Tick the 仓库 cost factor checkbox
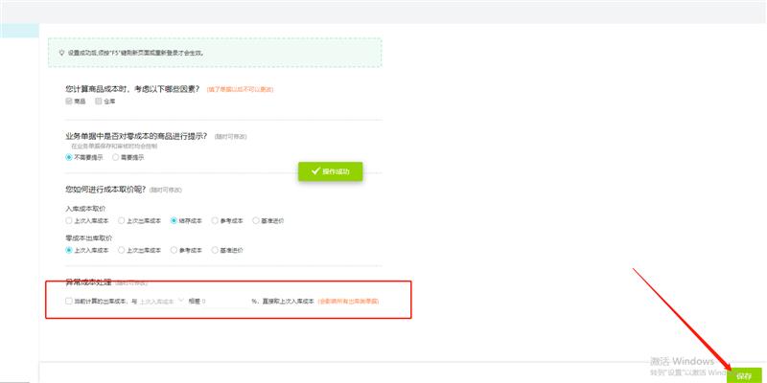Screen dimensions: 767x383 tap(98, 101)
